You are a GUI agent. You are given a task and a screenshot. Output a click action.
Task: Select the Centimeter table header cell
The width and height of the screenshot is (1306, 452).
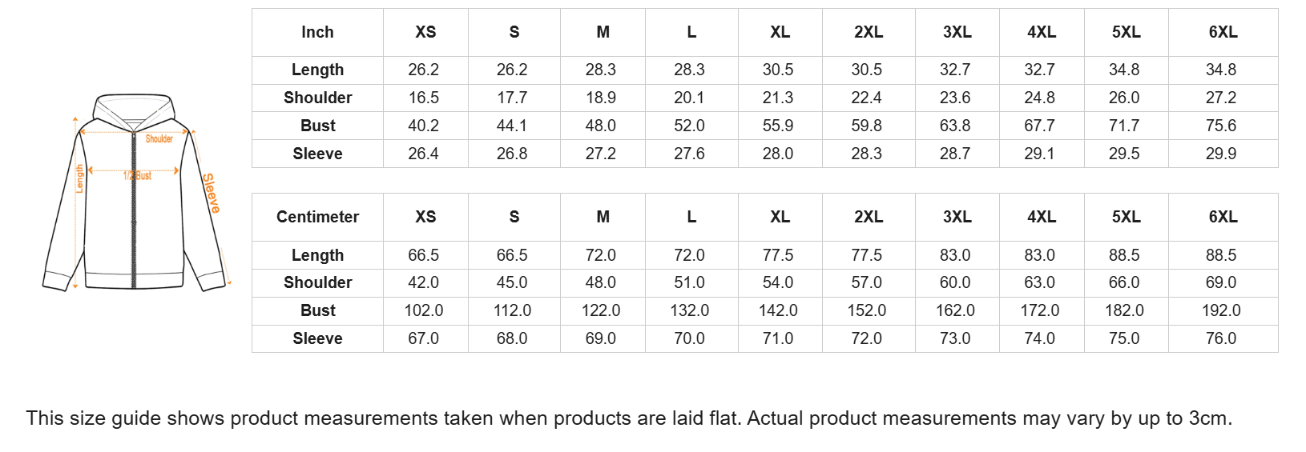(317, 217)
